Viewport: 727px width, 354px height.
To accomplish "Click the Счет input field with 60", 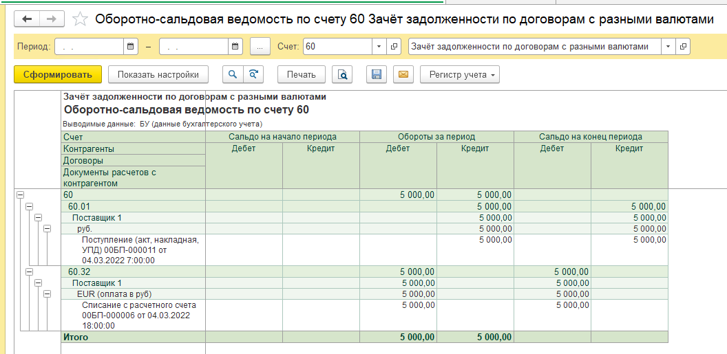I will pos(338,46).
